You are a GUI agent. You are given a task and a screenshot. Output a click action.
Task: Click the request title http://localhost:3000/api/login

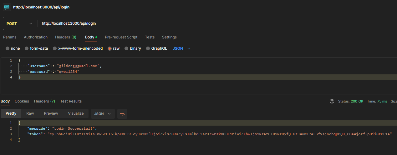coord(41,7)
